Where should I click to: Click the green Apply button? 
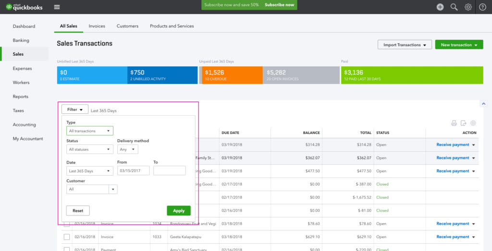[179, 211]
